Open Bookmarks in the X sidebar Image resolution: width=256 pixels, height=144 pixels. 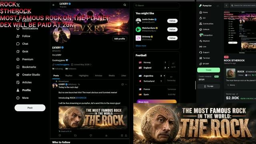pos(26,67)
